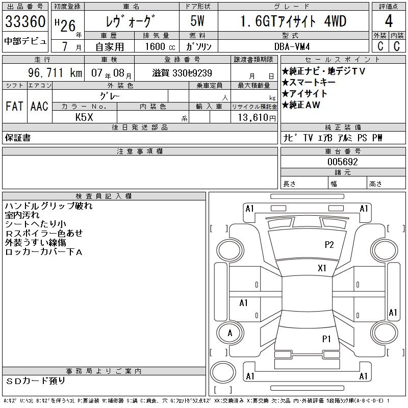Screen dimensions: 408x408
Task: Click the P2 mark on the hood diagram
Action: tap(329, 245)
